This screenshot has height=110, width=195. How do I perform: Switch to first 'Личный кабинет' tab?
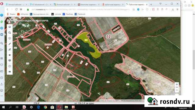(16, 5)
